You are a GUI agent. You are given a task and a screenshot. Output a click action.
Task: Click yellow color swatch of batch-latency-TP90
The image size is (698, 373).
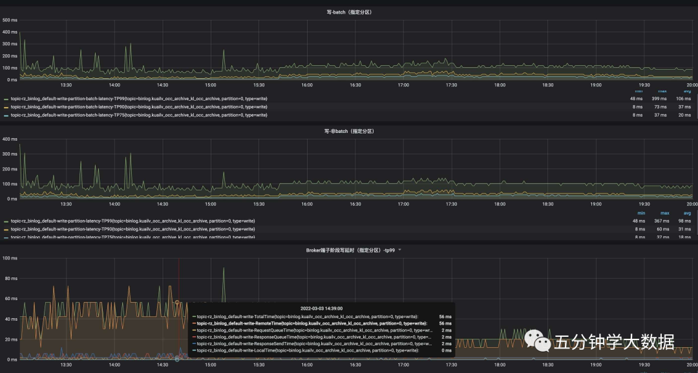[x=6, y=107]
